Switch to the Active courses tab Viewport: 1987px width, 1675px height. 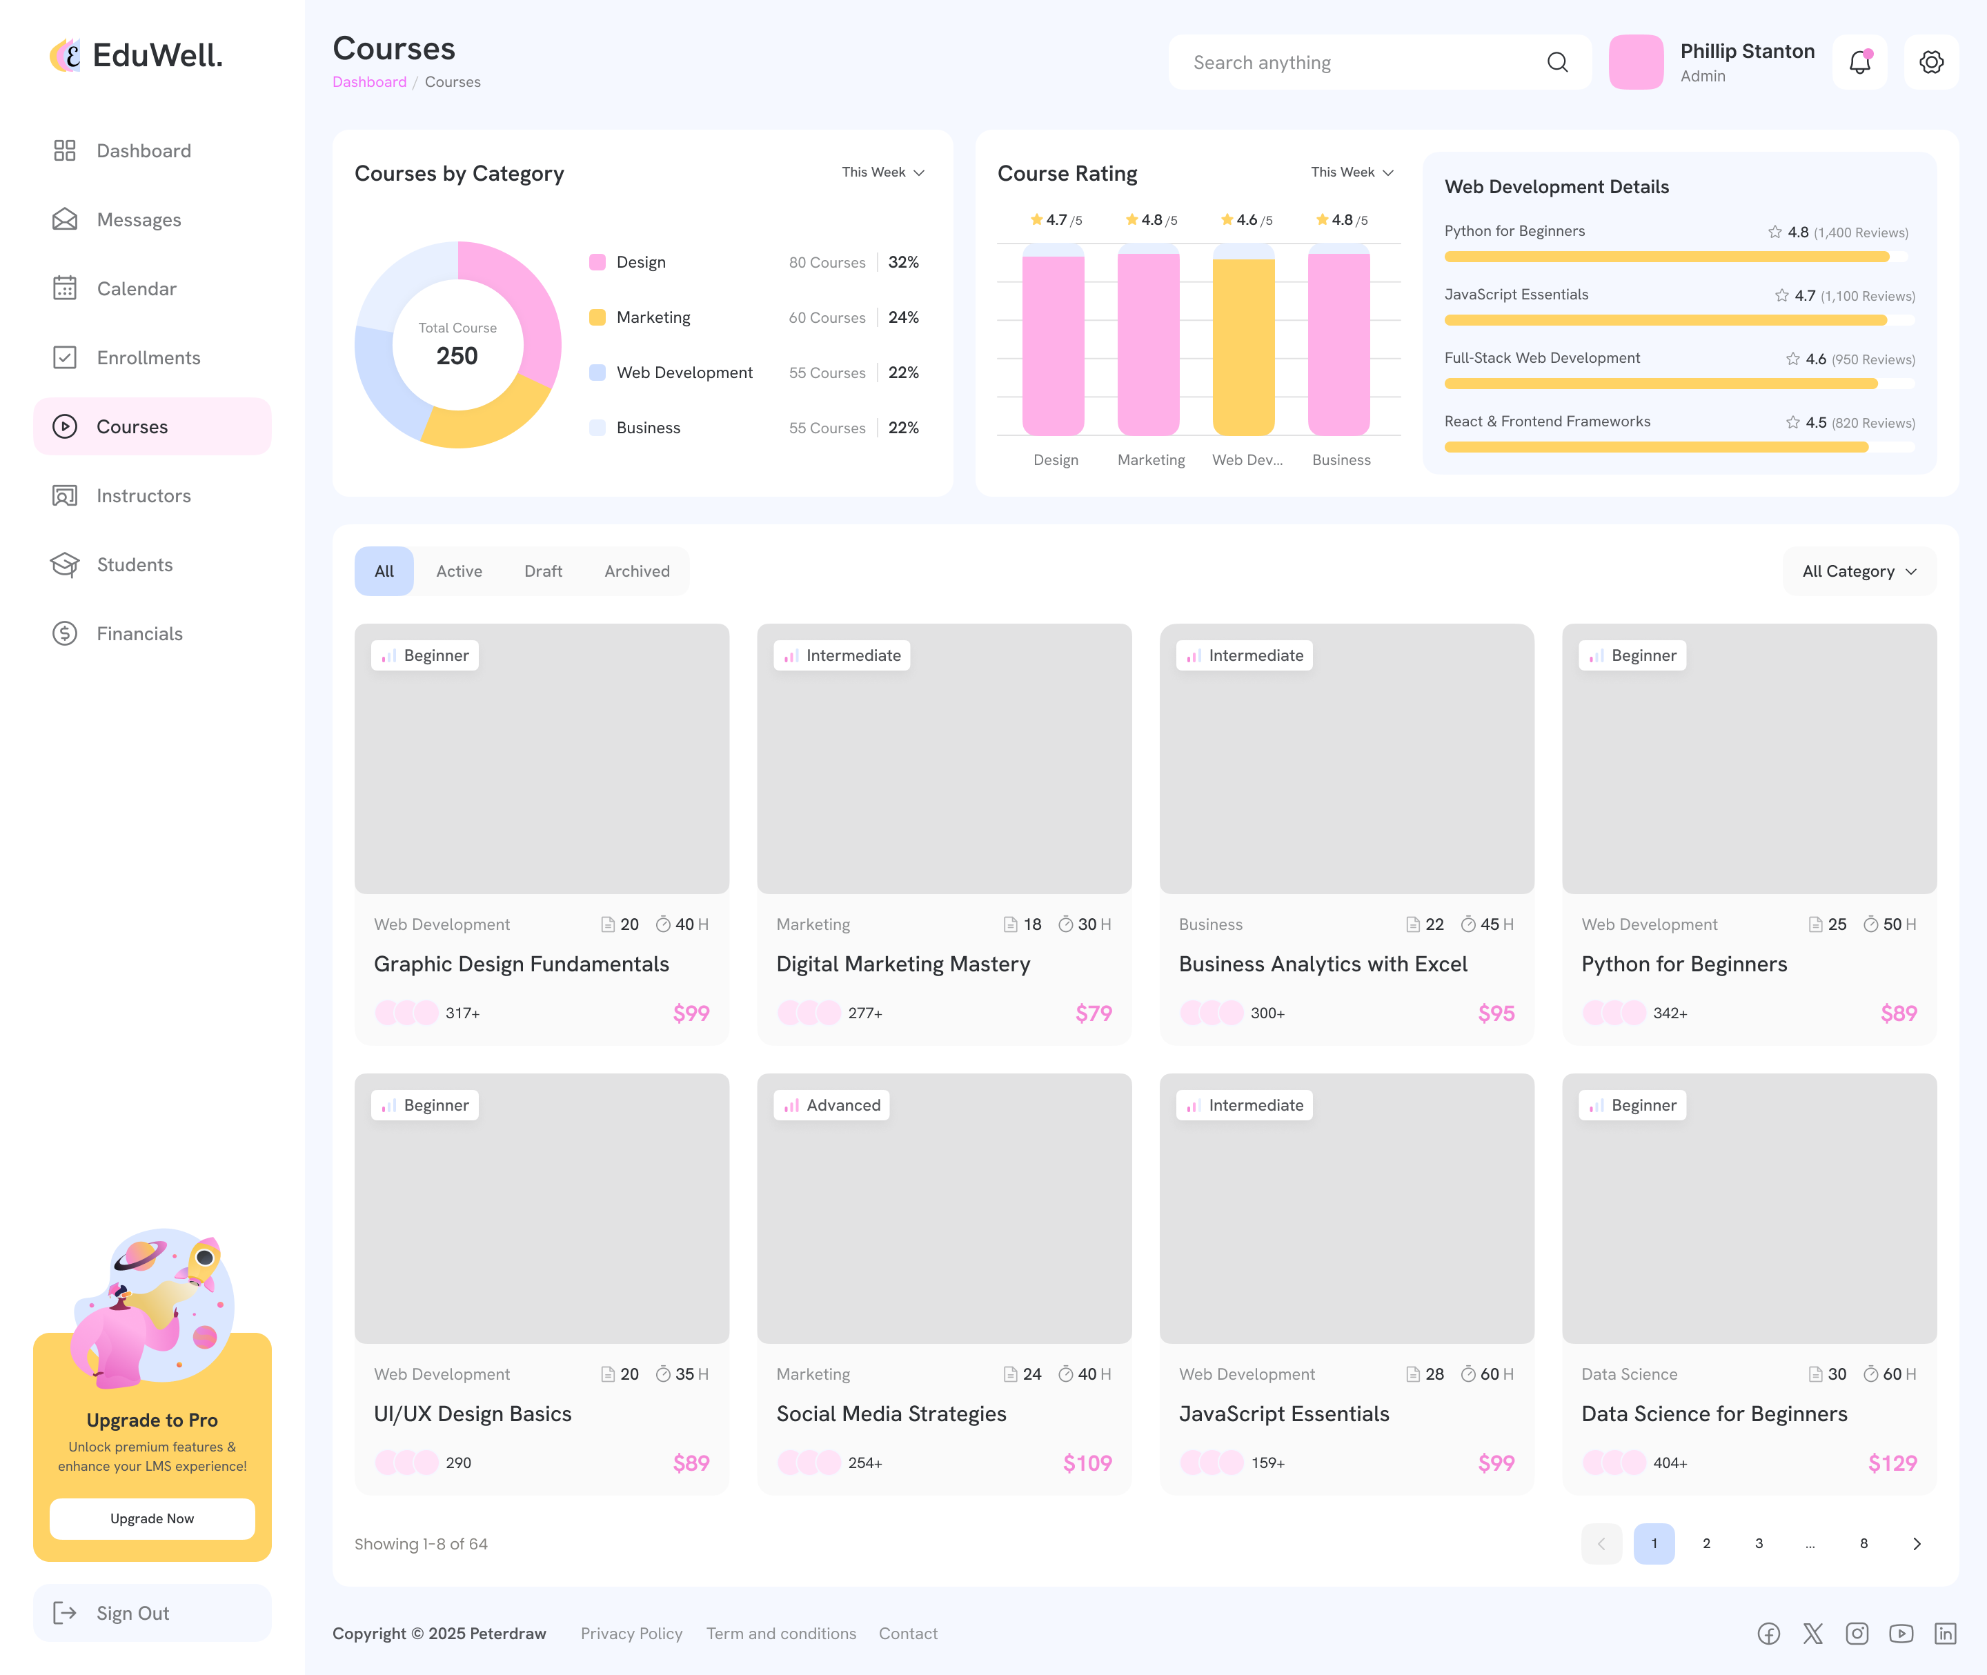pyautogui.click(x=459, y=571)
